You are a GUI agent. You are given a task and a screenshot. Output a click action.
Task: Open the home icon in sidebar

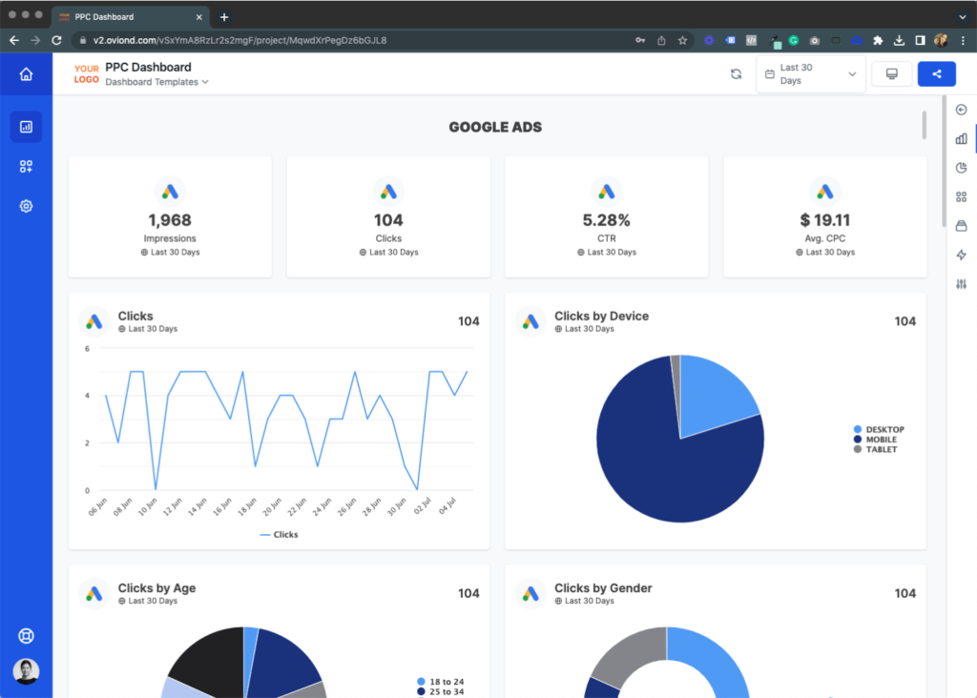pos(26,74)
